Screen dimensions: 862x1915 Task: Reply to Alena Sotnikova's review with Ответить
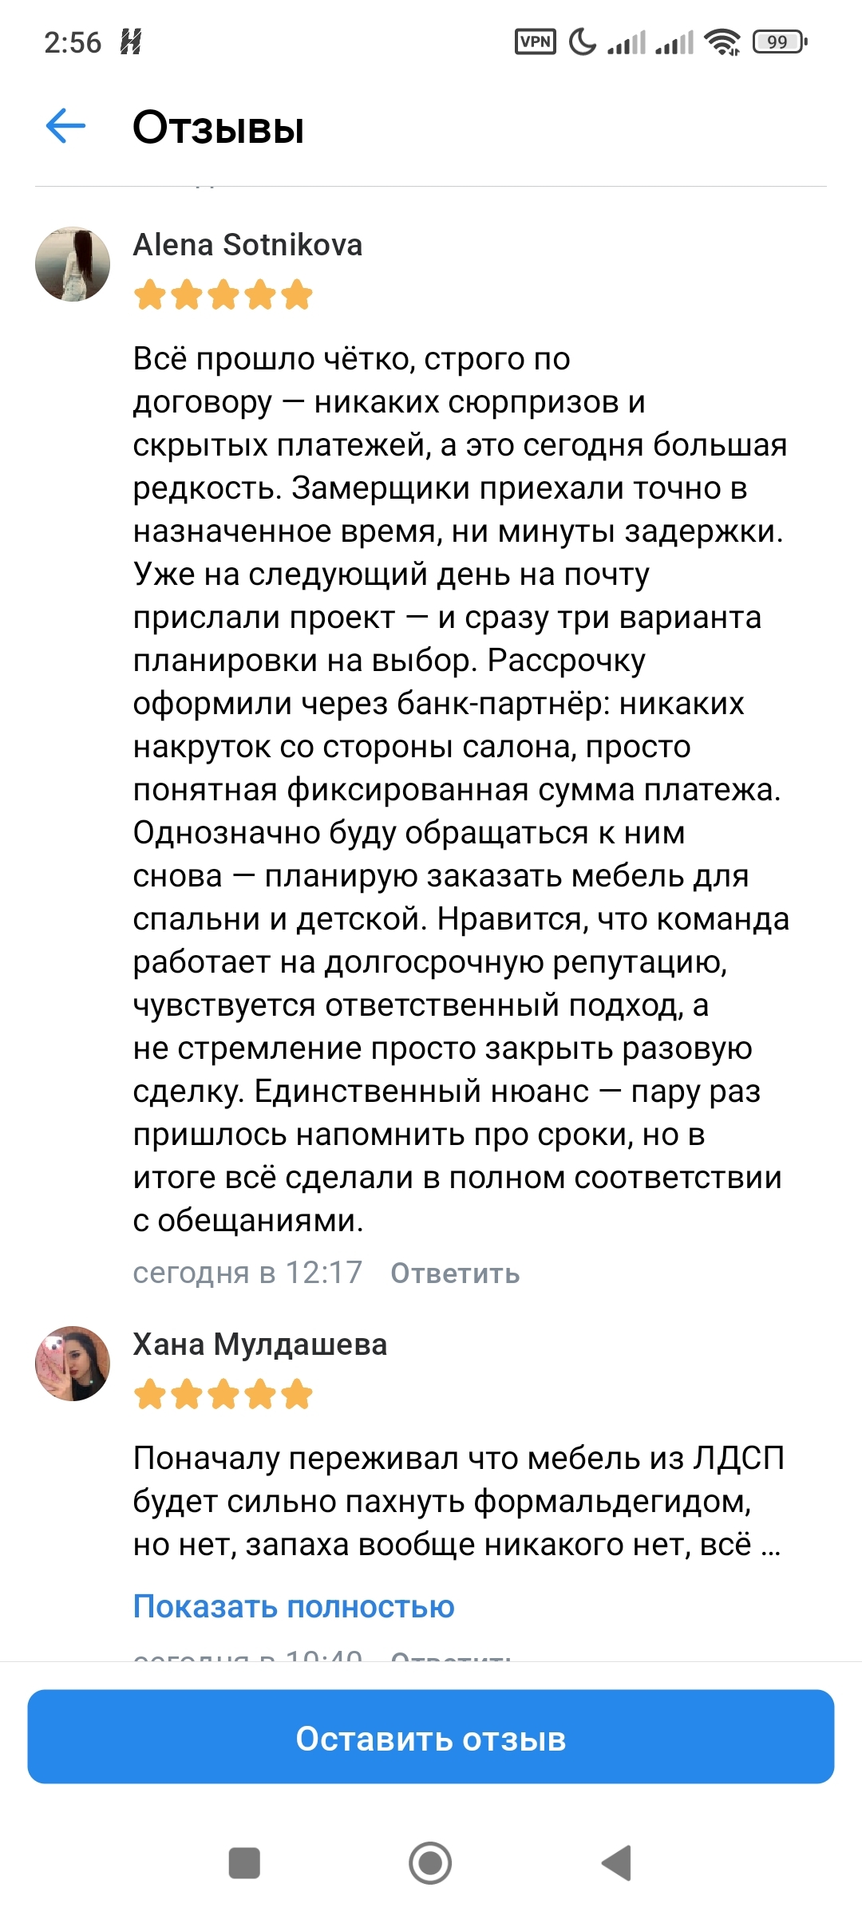[x=455, y=1273]
